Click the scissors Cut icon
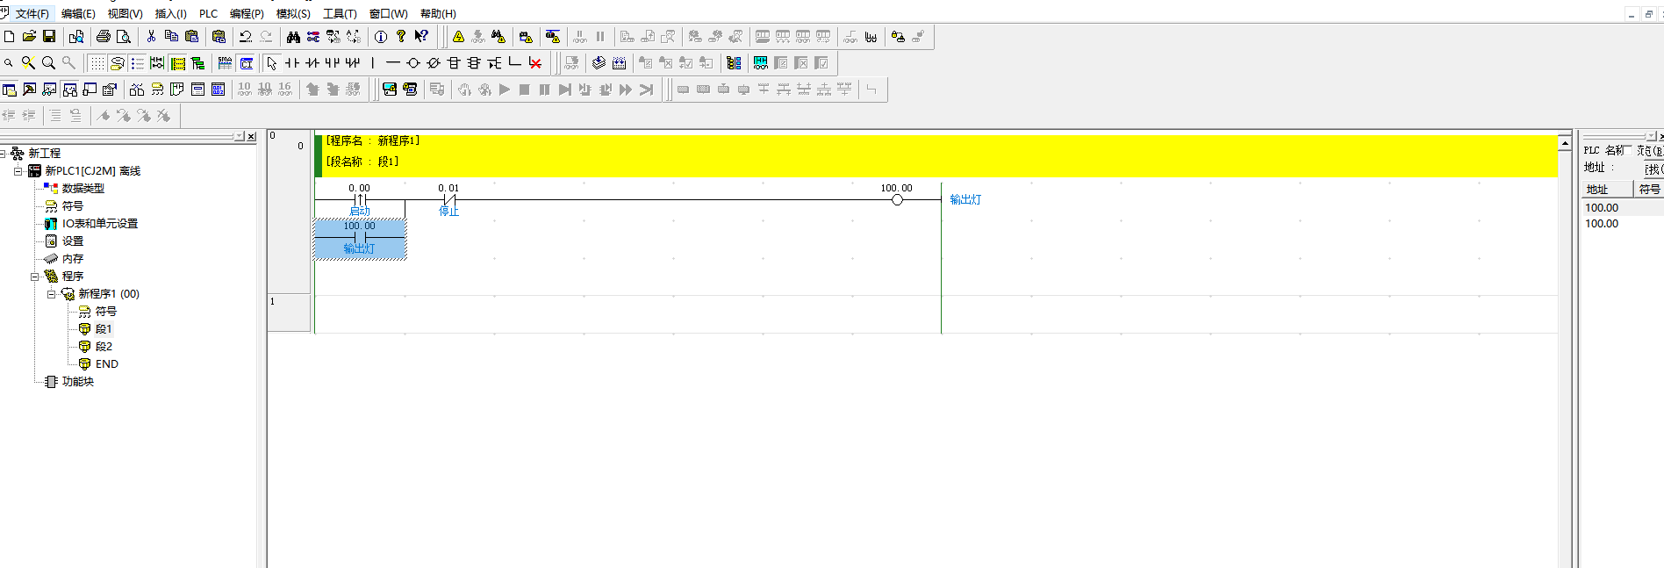1664x568 pixels. pyautogui.click(x=151, y=37)
